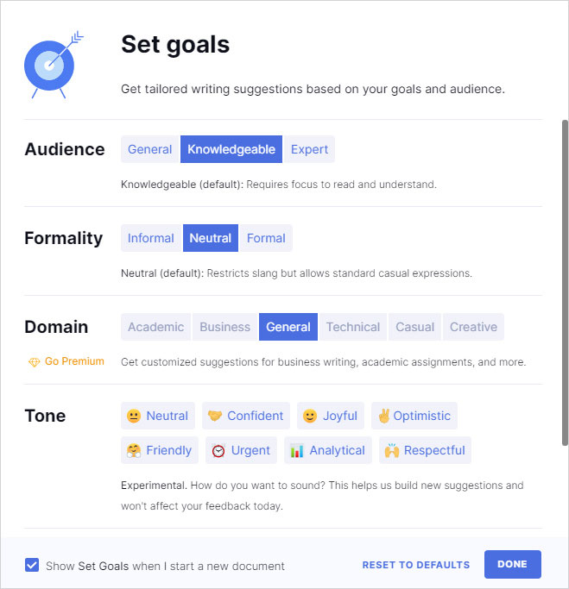Pick the Analytical bar chart tone
This screenshot has height=589, width=569.
coord(327,450)
